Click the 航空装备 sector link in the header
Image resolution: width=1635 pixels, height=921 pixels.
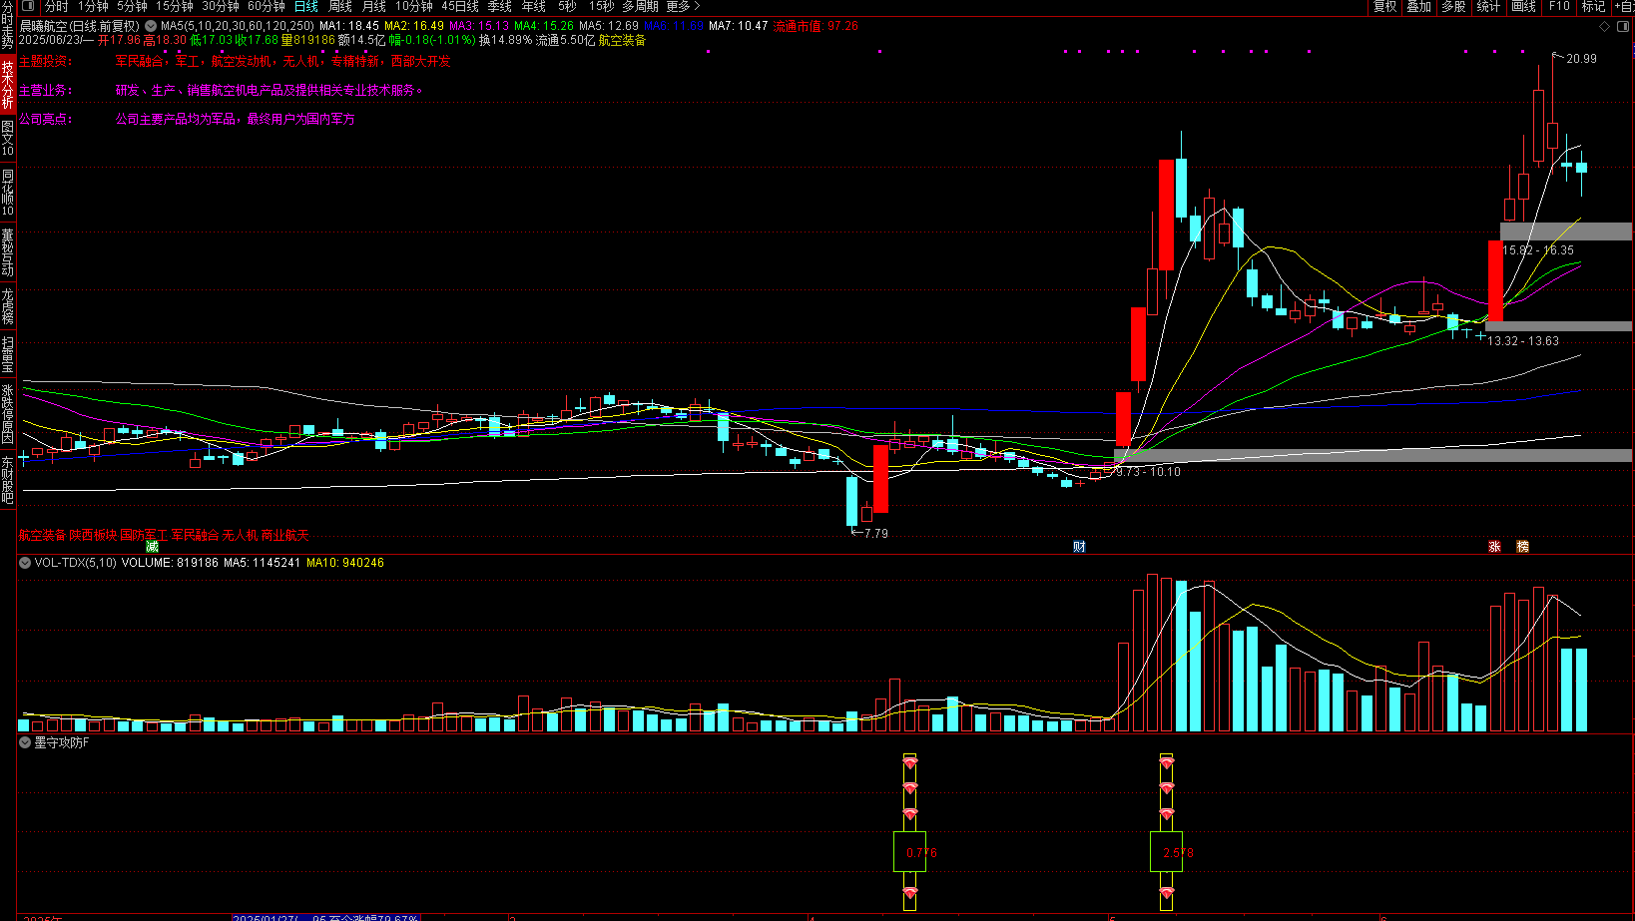[622, 40]
